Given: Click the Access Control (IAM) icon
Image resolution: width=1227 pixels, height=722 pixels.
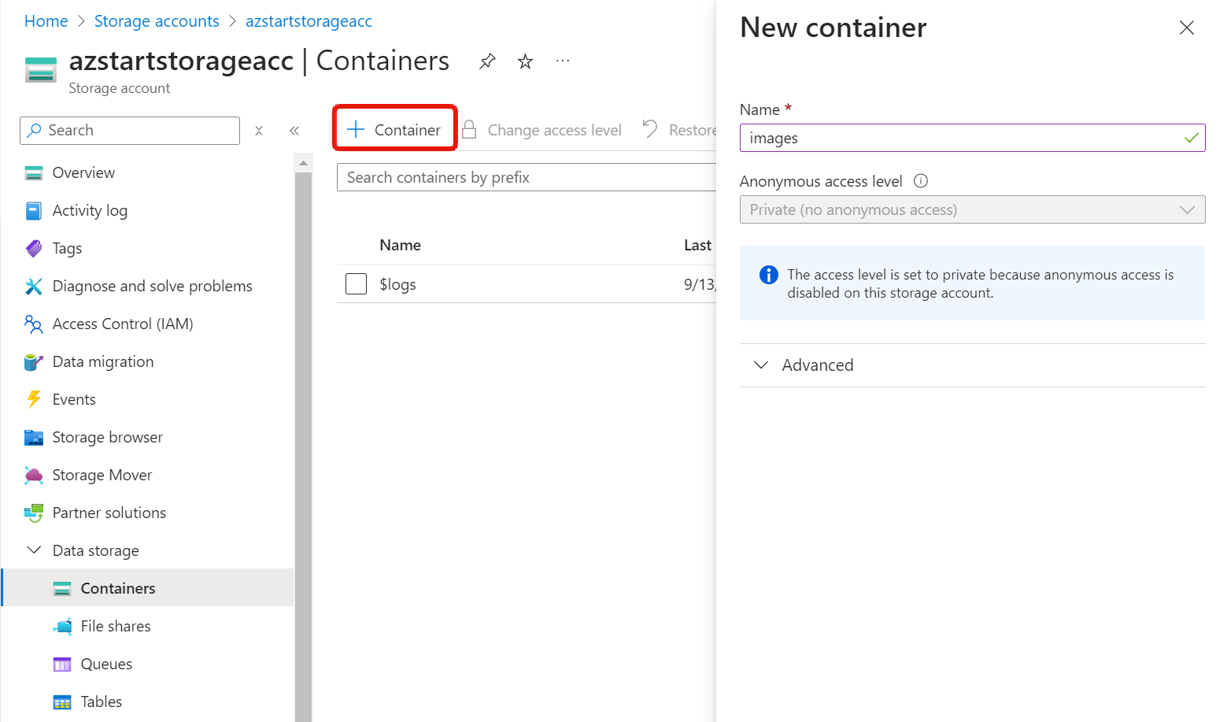Looking at the screenshot, I should coord(34,324).
